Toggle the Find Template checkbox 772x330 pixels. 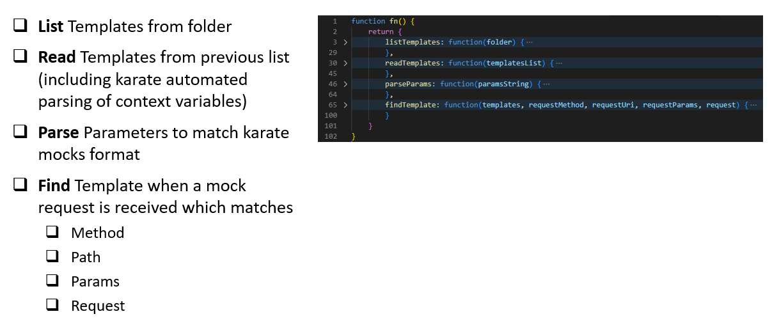[x=20, y=185]
